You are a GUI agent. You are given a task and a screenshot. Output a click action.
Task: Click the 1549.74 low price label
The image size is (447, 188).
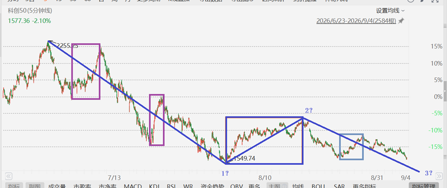tap(244, 159)
